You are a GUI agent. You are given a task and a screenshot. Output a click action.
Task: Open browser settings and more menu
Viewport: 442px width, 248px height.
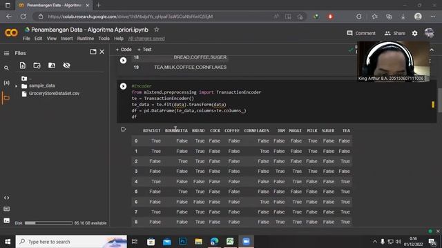point(433,17)
